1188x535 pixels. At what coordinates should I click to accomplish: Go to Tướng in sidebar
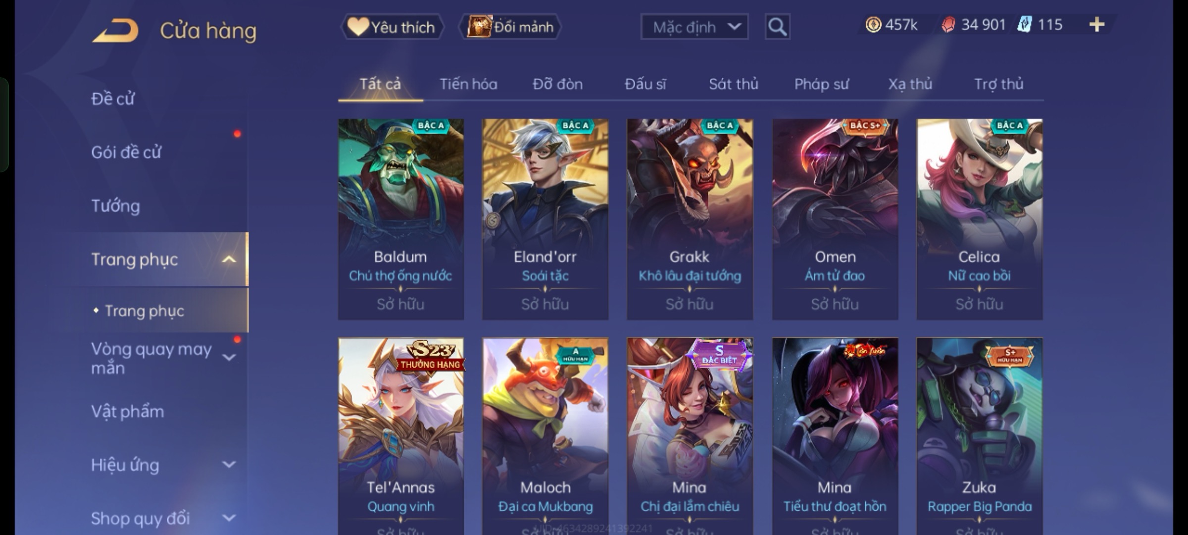click(x=116, y=206)
